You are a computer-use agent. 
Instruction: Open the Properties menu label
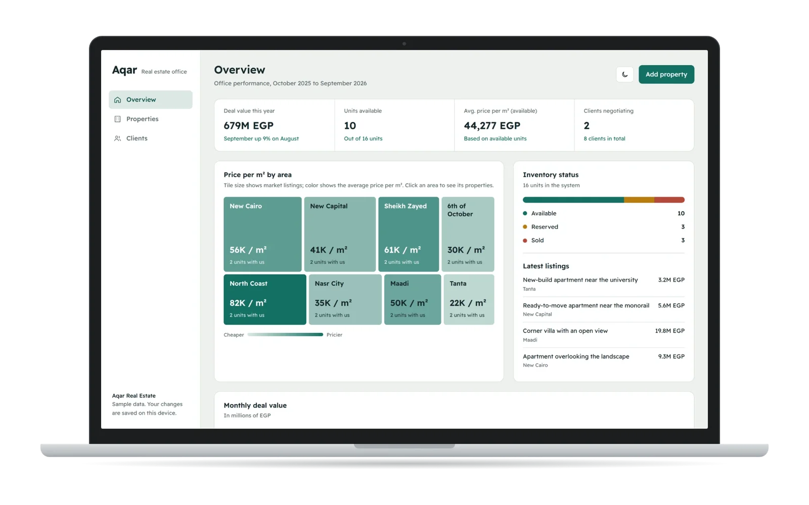[x=142, y=119]
